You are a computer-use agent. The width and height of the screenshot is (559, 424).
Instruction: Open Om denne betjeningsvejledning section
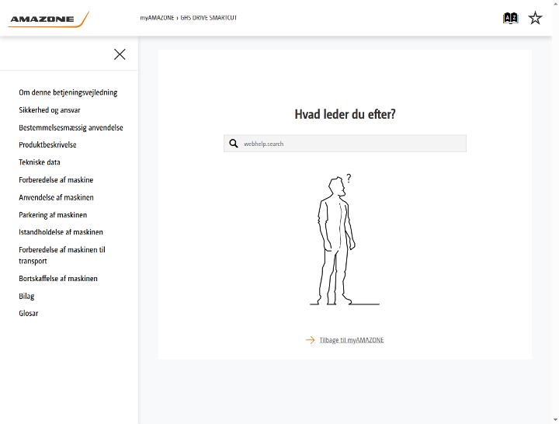[x=68, y=92]
